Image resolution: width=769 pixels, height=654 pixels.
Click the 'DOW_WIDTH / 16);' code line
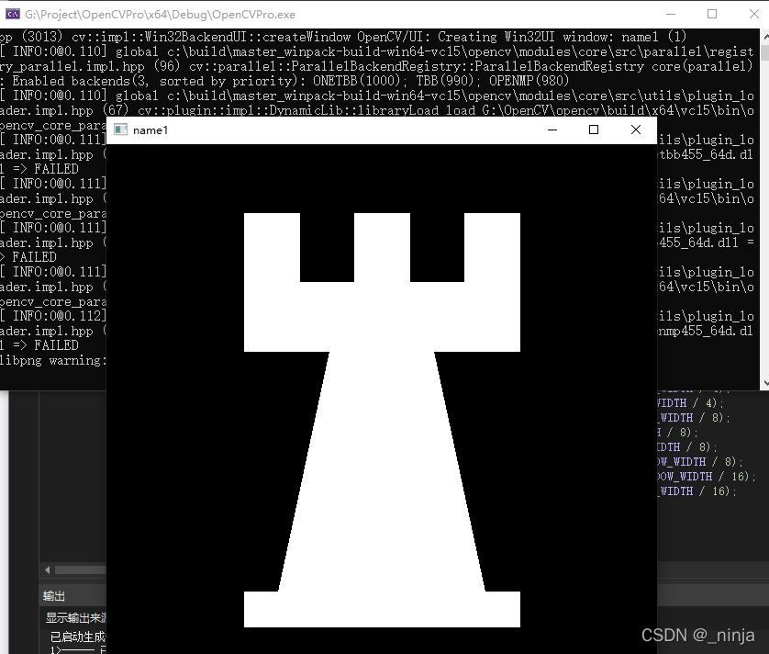[x=706, y=476]
